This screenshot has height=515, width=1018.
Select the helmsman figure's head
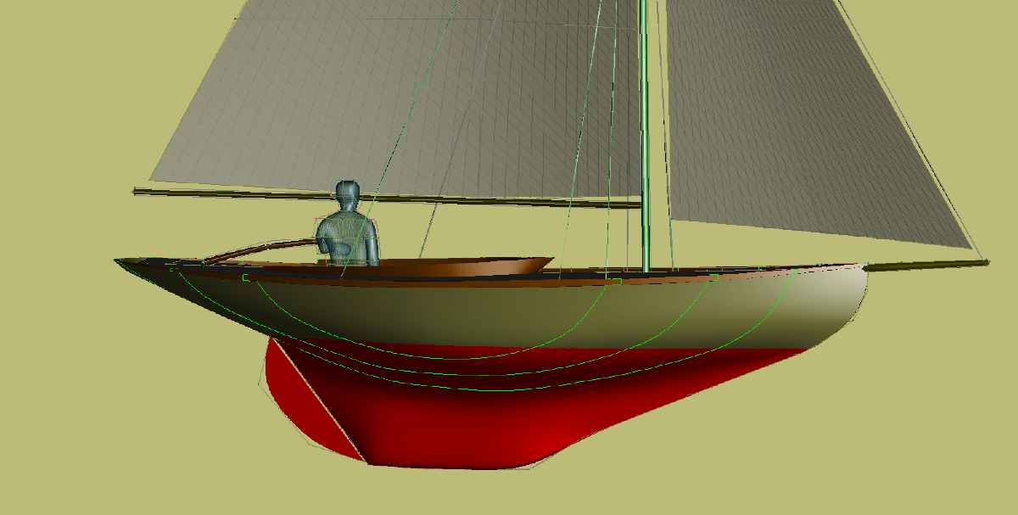click(x=348, y=196)
